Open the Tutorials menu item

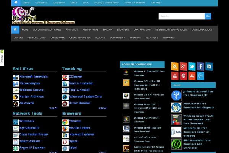169,37
